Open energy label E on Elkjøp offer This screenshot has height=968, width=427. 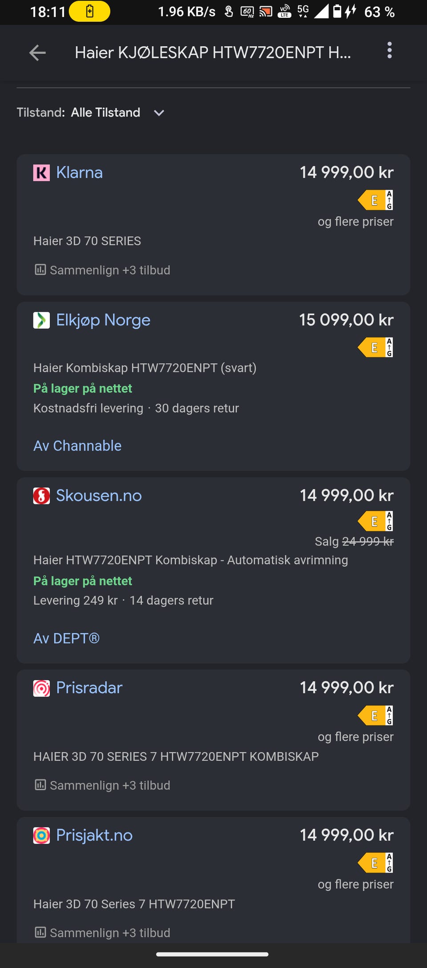(x=375, y=347)
